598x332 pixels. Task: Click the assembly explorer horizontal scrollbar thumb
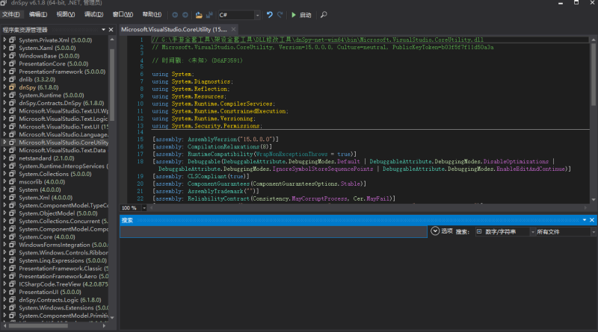[x=38, y=325]
